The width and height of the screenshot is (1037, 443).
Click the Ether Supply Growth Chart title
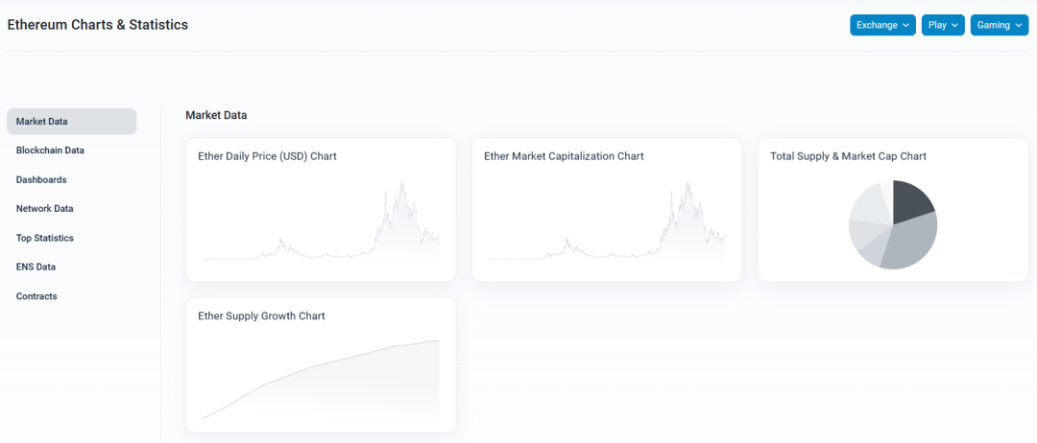(261, 316)
